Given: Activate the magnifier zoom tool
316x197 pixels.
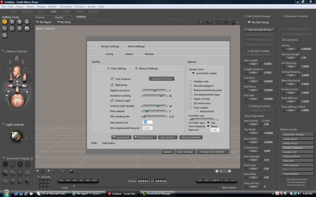Looking at the screenshot, I should click(x=19, y=29).
